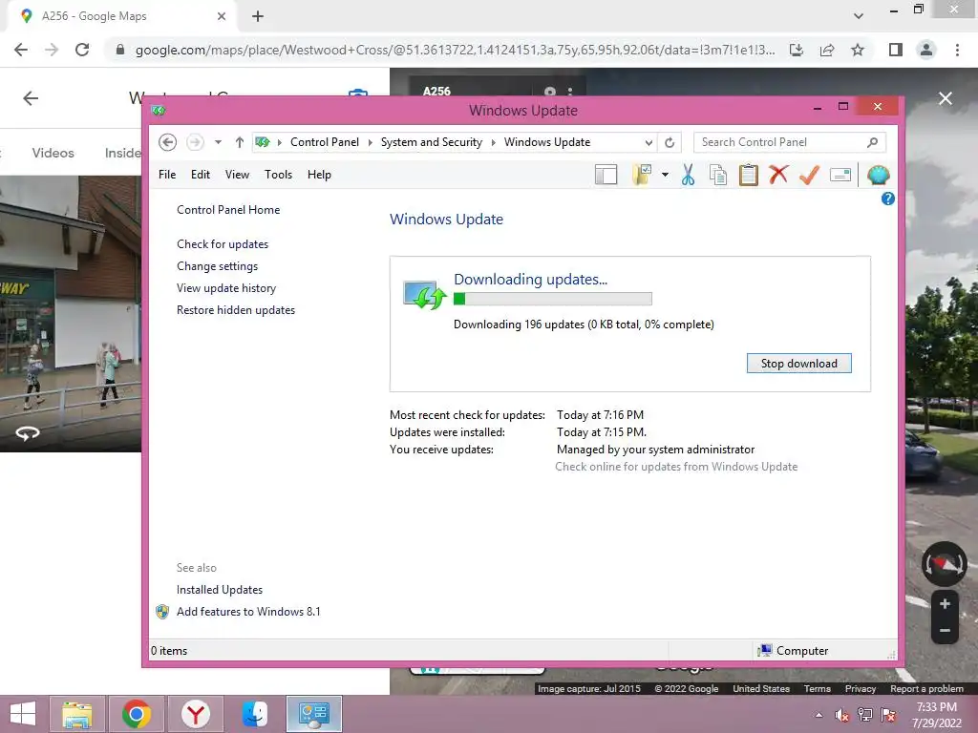This screenshot has width=978, height=733.
Task: Zoom out on Street View
Action: [x=945, y=630]
